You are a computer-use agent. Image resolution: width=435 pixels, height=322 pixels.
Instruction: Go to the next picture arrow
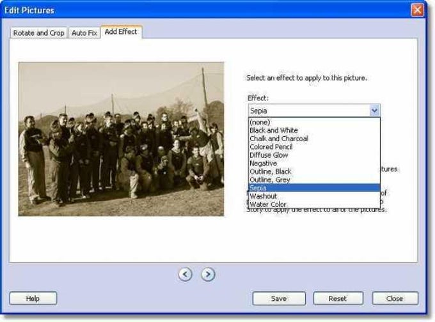(208, 274)
